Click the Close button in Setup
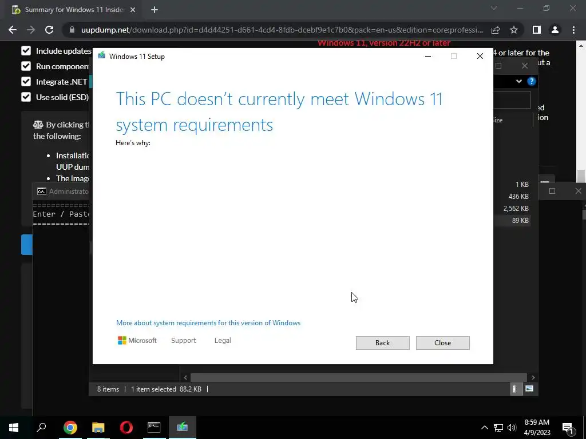 pyautogui.click(x=442, y=343)
